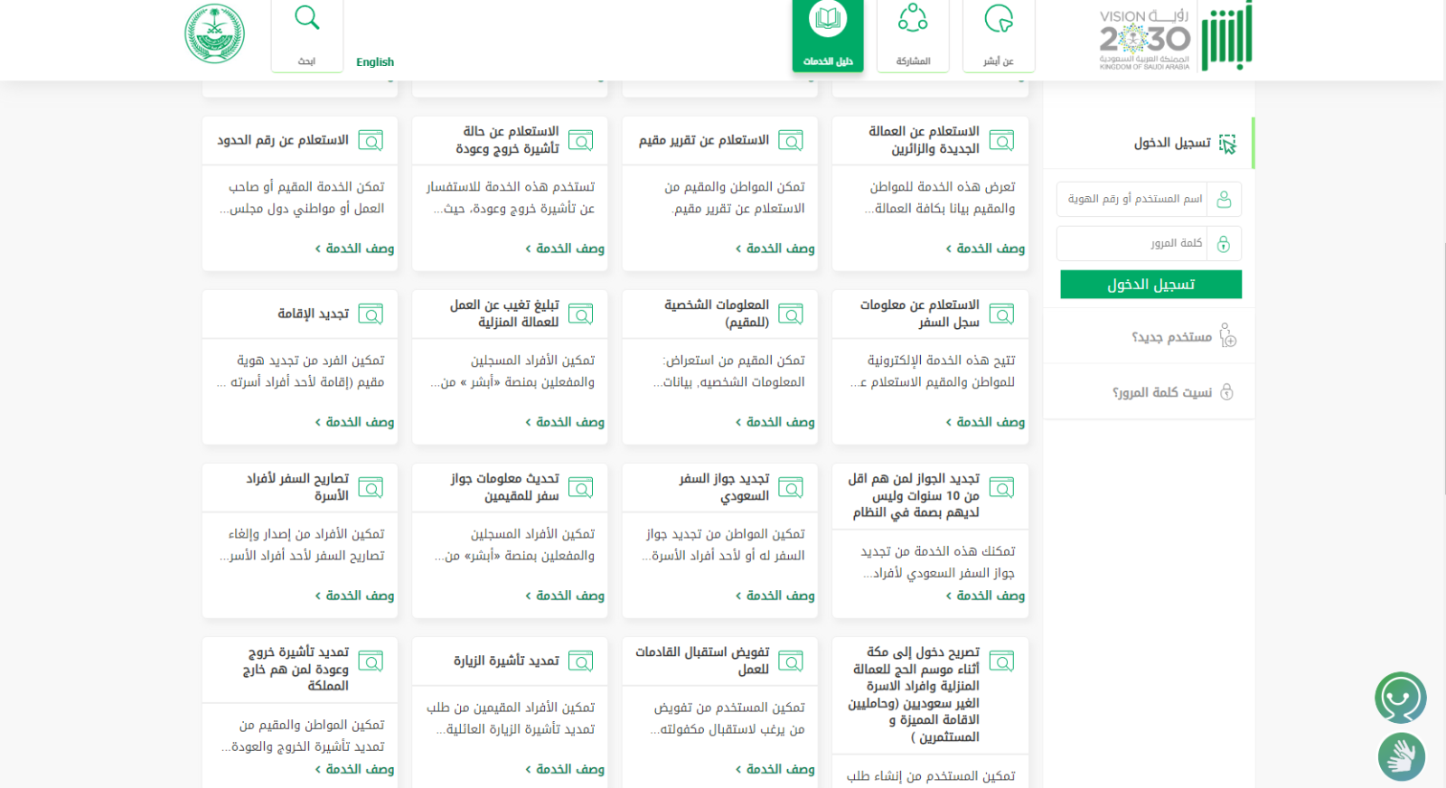The image size is (1446, 788).
Task: Click icon of تجديد جواز السفر السعودي
Action: 791,488
